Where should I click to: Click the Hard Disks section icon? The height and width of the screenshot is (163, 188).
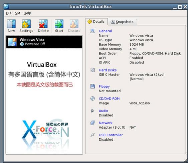tap(92, 70)
